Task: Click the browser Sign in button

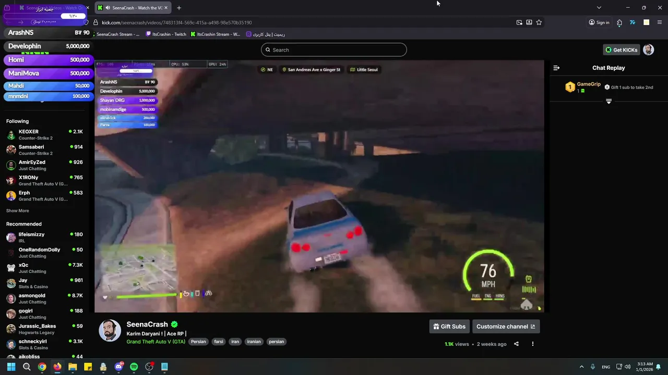Action: [599, 22]
